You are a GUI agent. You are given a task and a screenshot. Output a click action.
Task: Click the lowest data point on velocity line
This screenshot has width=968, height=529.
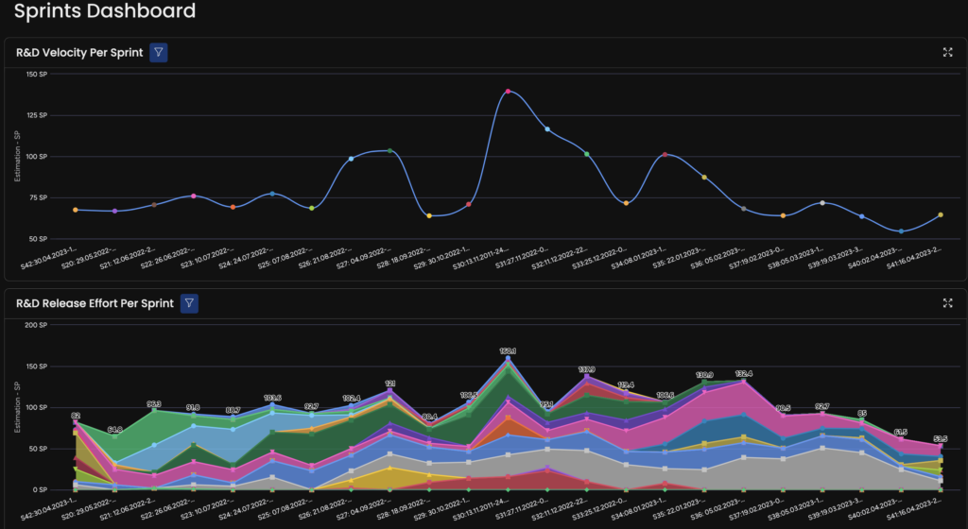click(901, 231)
